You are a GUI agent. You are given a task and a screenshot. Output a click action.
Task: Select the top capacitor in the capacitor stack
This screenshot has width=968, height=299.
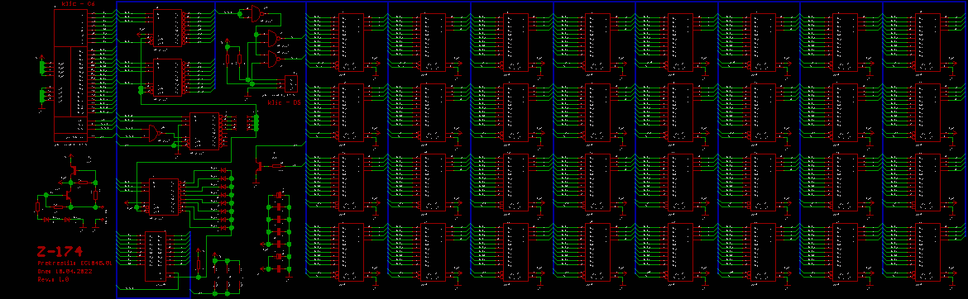[279, 196]
